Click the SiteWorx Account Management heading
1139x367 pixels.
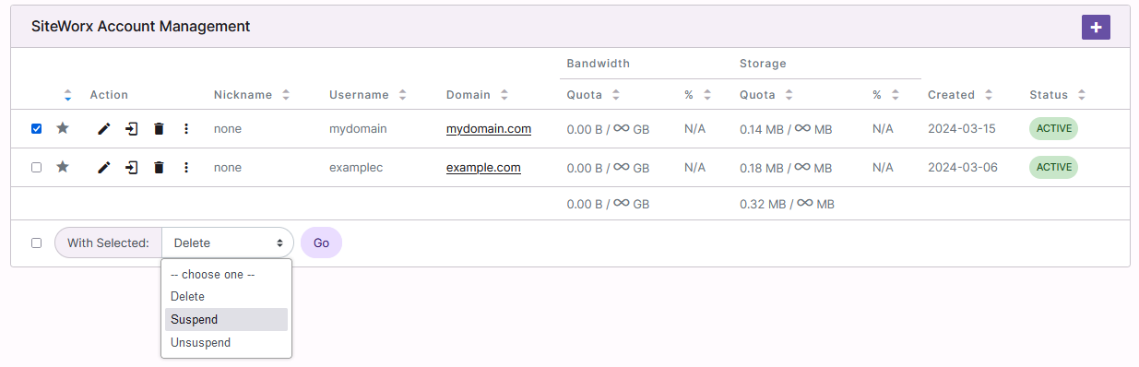coord(141,27)
